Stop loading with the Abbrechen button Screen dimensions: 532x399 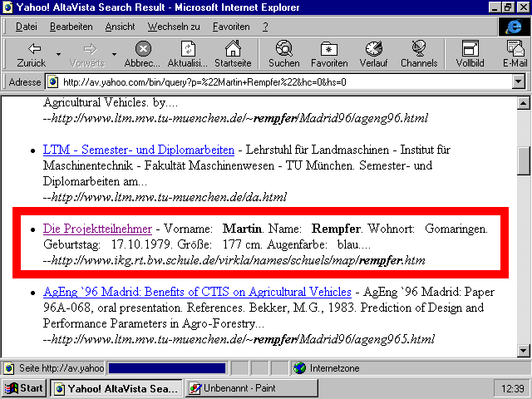click(x=142, y=54)
